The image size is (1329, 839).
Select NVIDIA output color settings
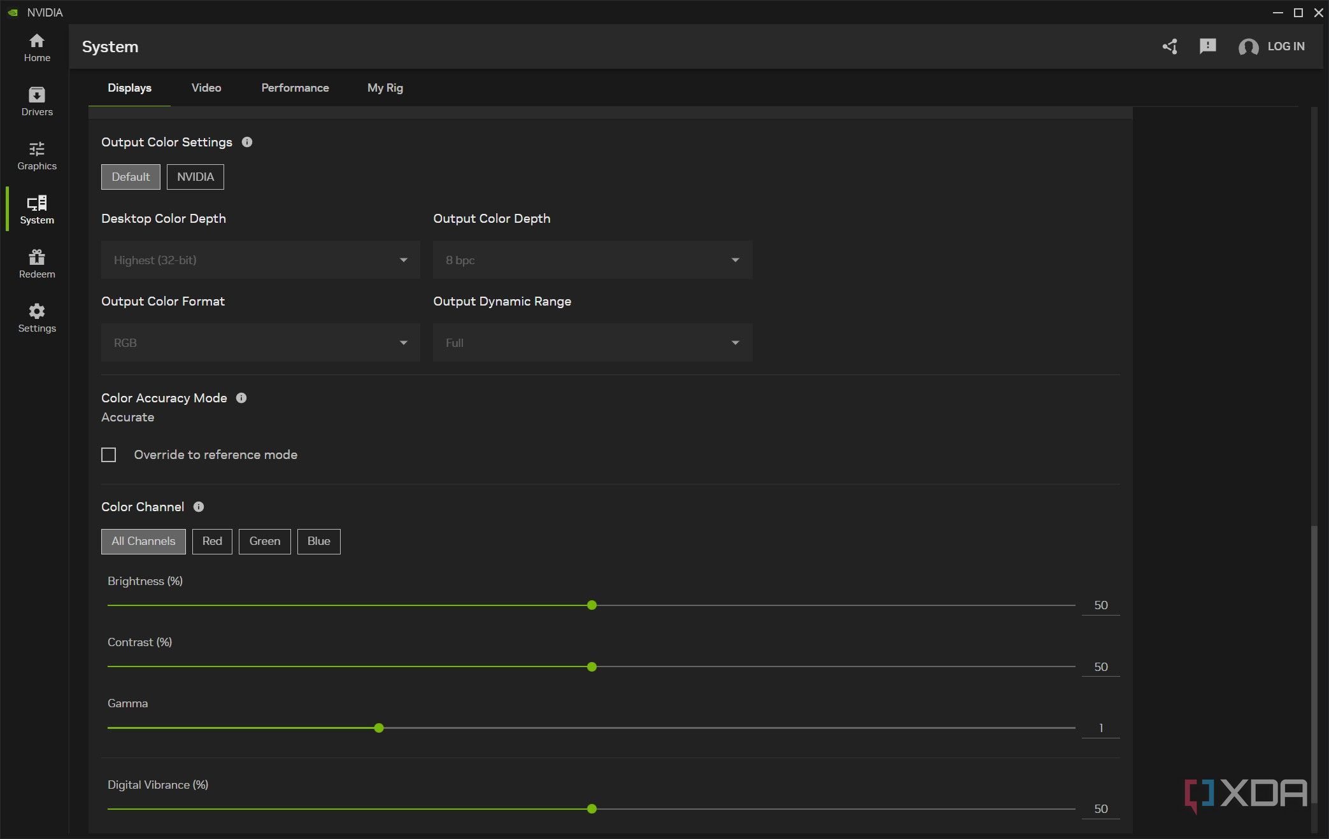[x=195, y=177]
